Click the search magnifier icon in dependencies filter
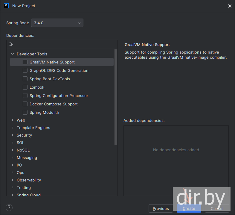This screenshot has height=215, width=235. click(11, 44)
